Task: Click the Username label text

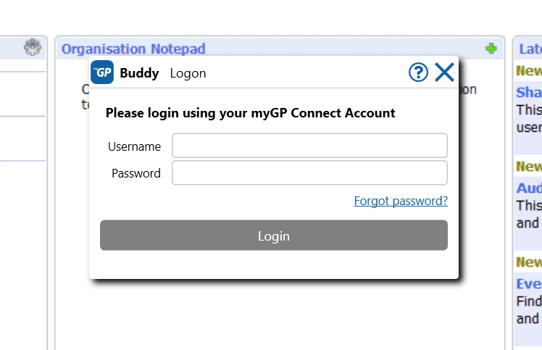Action: 135,146
